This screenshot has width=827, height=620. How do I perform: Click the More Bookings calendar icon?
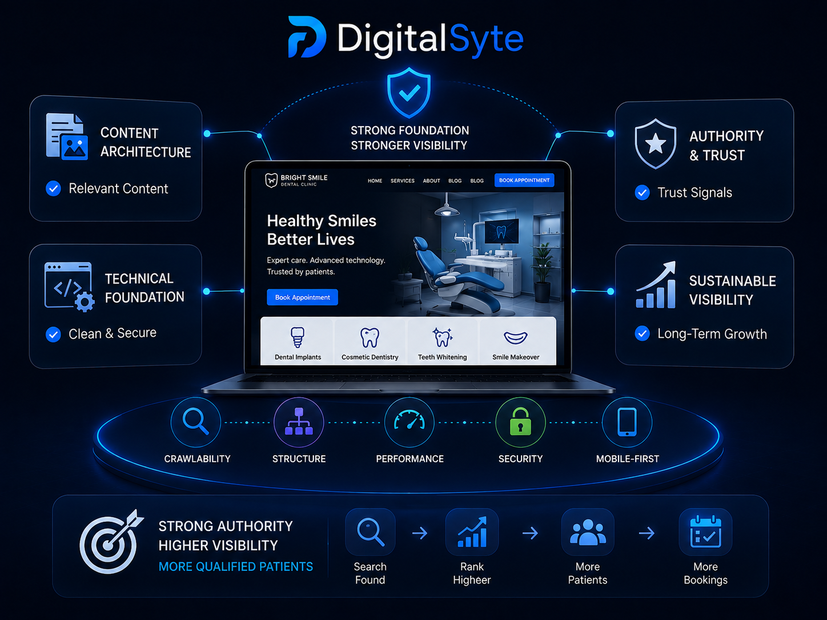tap(705, 532)
